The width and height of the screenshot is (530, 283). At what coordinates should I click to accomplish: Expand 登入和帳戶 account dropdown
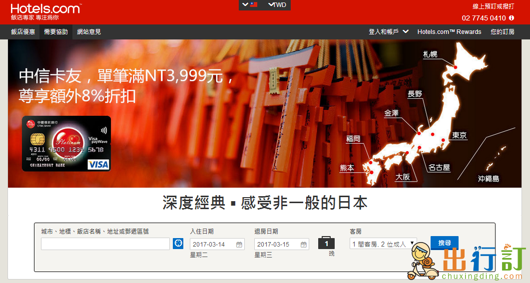point(389,32)
